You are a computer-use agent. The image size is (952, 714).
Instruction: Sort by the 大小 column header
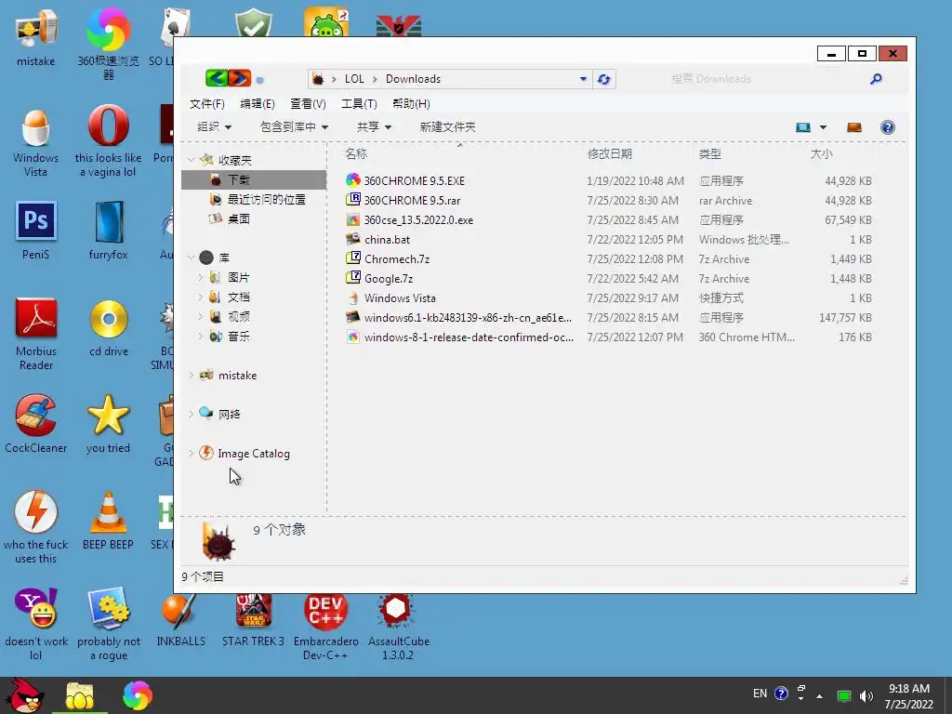point(822,153)
